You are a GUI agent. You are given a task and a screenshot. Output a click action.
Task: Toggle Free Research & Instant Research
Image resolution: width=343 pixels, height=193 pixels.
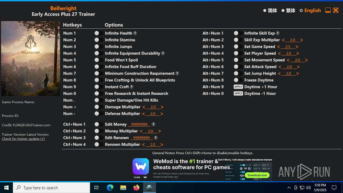pos(99,94)
